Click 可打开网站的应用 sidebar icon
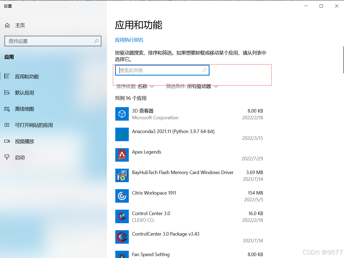This screenshot has height=258, width=344. [x=7, y=125]
